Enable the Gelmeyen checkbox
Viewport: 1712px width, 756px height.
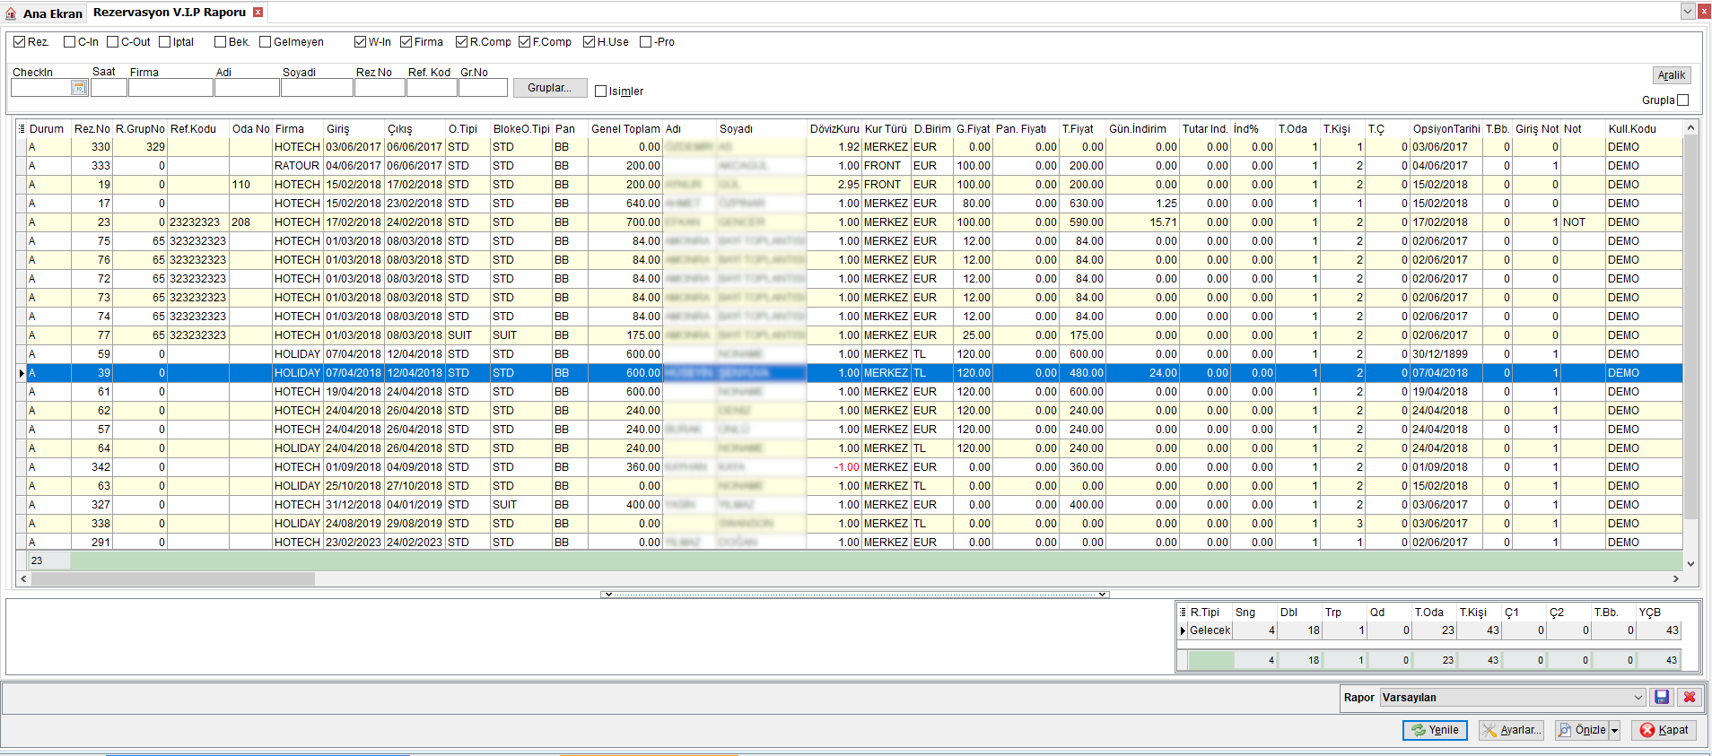pos(266,42)
